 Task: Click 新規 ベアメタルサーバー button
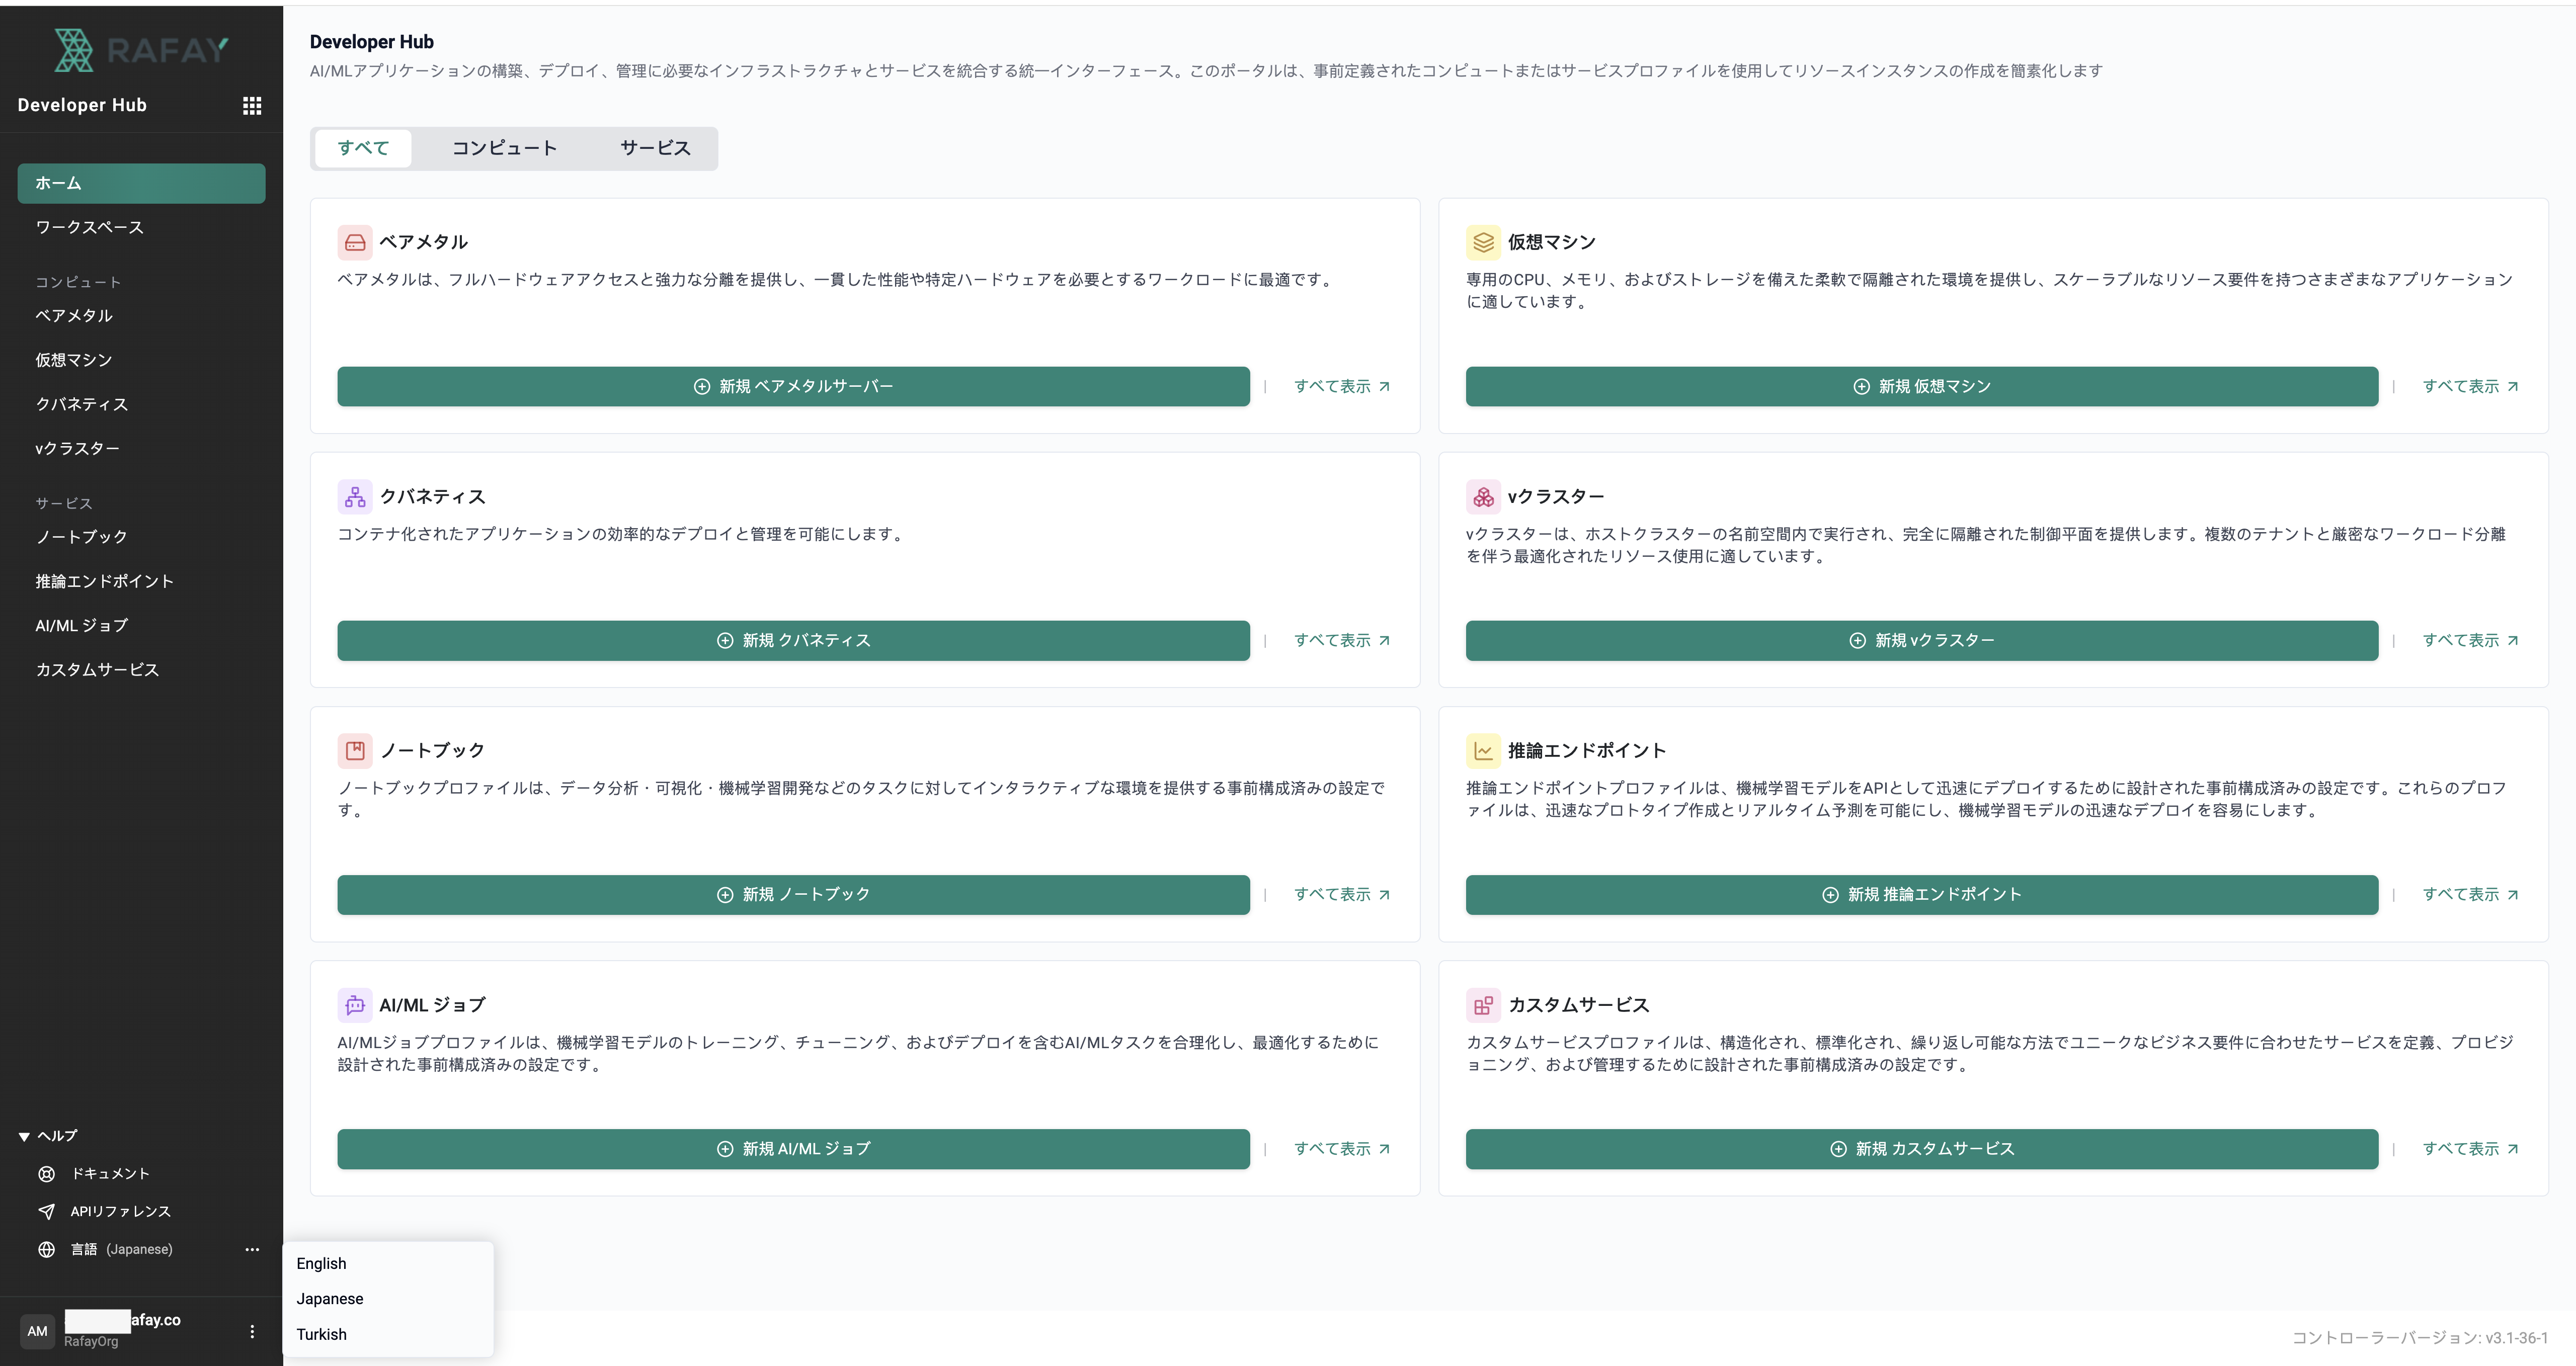(x=793, y=386)
